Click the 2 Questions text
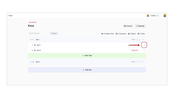 coord(122,34)
